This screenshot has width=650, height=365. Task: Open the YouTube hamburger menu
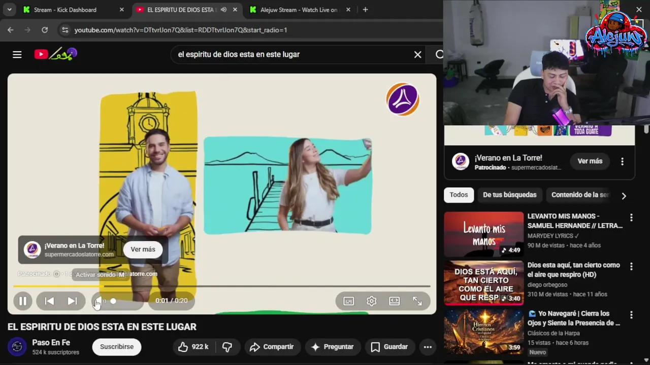tap(17, 54)
